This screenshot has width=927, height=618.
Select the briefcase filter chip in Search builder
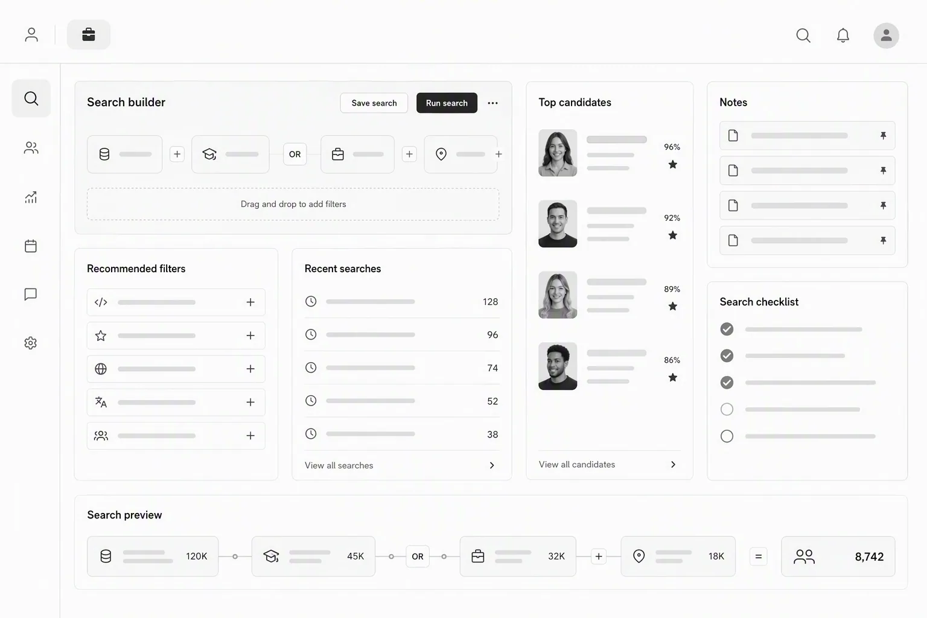[x=357, y=154]
